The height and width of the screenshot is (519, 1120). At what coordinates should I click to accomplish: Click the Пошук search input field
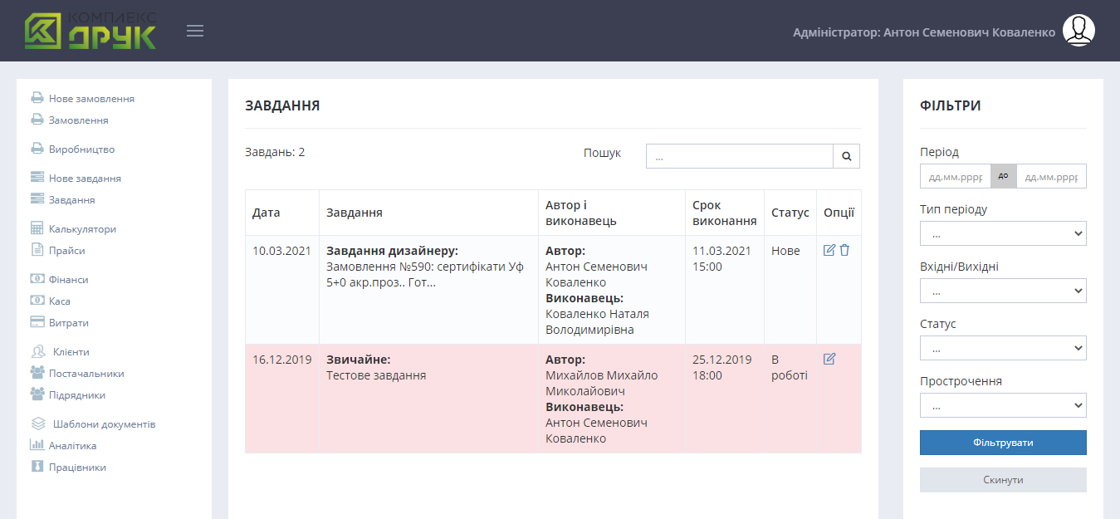tap(739, 156)
